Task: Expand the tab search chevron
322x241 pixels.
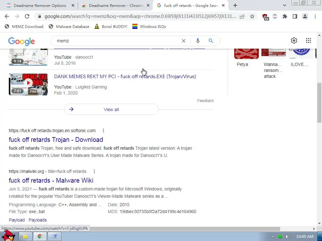Action: (x=284, y=6)
